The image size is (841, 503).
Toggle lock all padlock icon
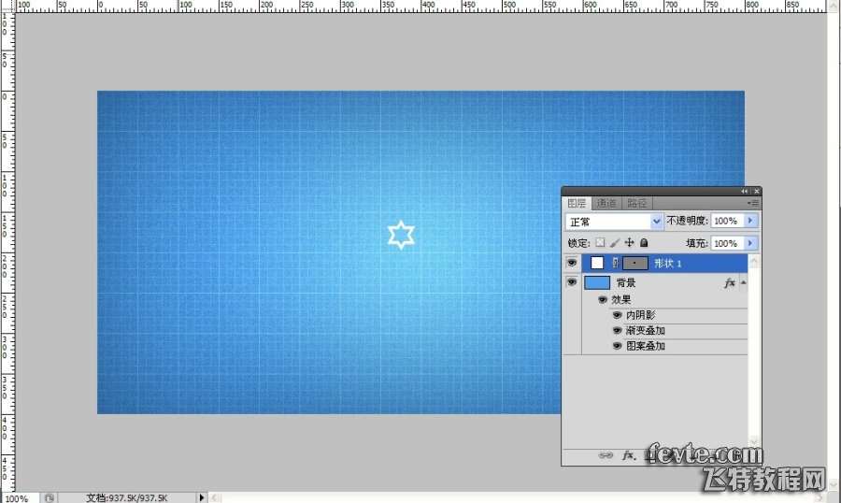[x=644, y=243]
